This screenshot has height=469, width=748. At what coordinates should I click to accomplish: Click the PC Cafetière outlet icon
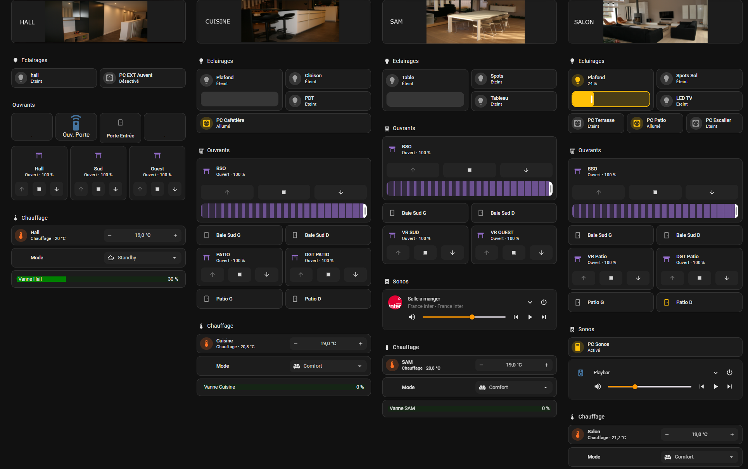pos(207,123)
